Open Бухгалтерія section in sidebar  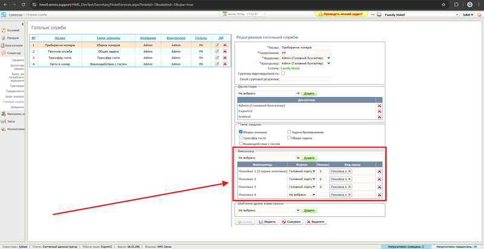point(13,45)
